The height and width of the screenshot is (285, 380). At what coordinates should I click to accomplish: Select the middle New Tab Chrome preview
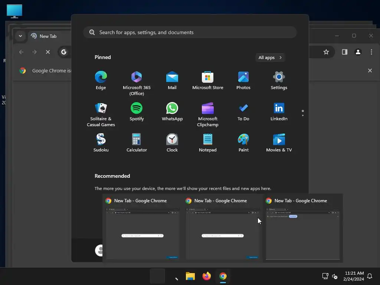pos(223,228)
